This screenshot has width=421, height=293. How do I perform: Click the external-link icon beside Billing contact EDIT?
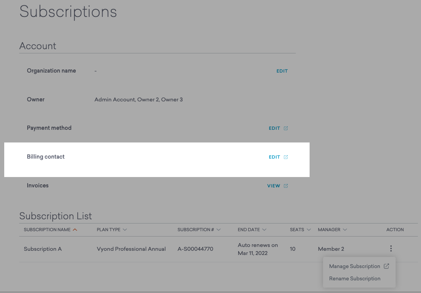285,157
